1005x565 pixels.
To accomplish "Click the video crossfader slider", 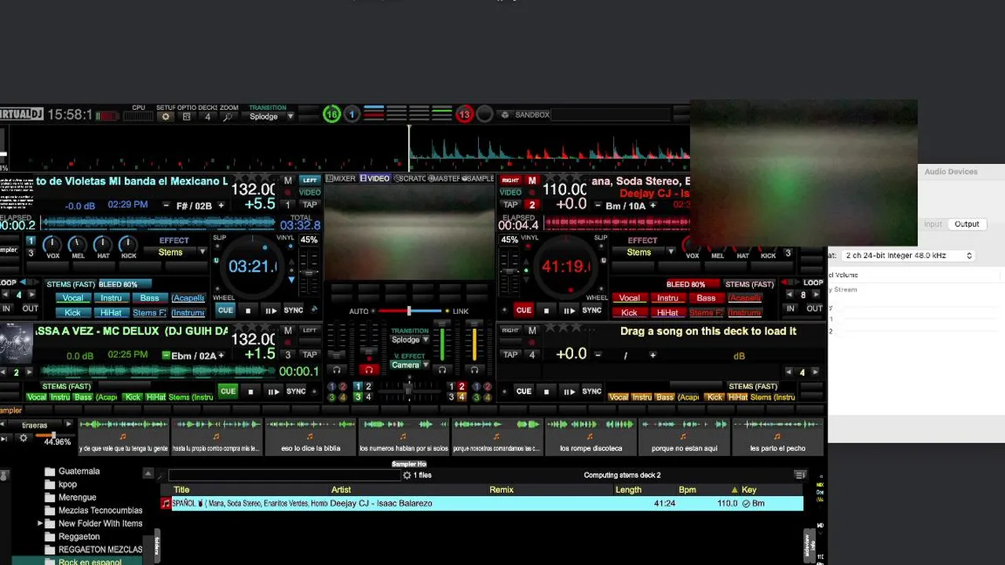I will (x=408, y=312).
